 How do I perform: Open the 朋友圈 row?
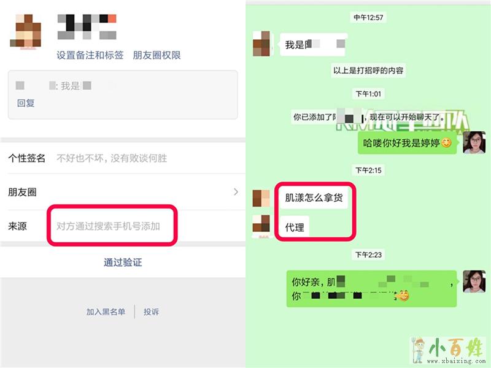point(123,192)
